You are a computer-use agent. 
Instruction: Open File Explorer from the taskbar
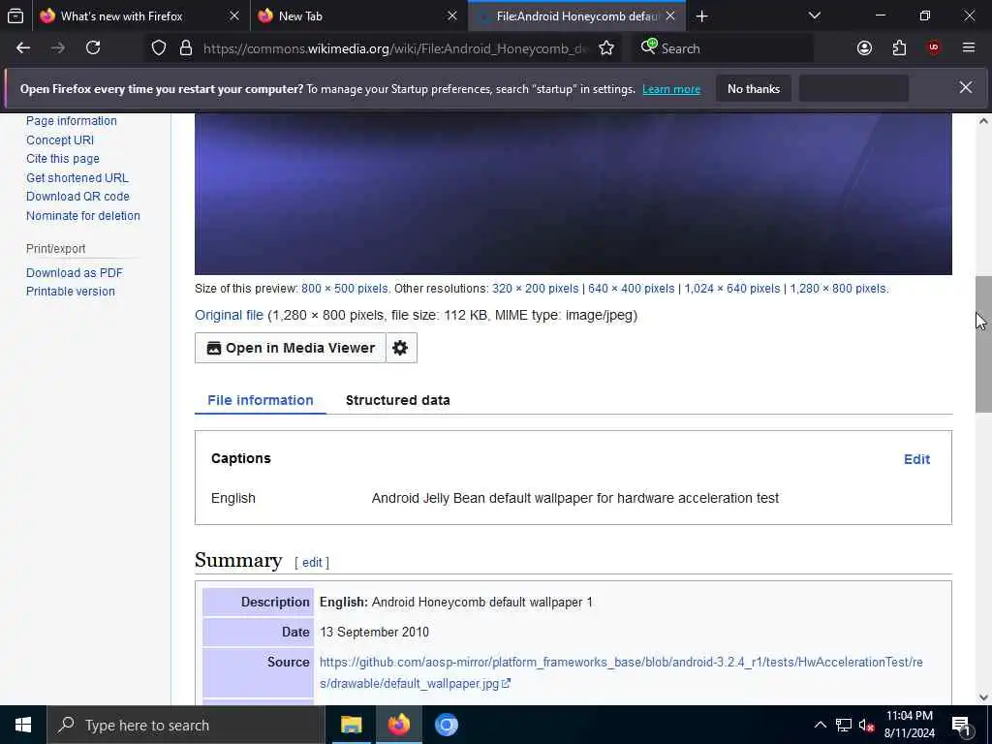351,725
